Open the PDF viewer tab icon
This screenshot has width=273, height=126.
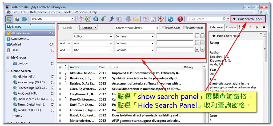(x=239, y=27)
